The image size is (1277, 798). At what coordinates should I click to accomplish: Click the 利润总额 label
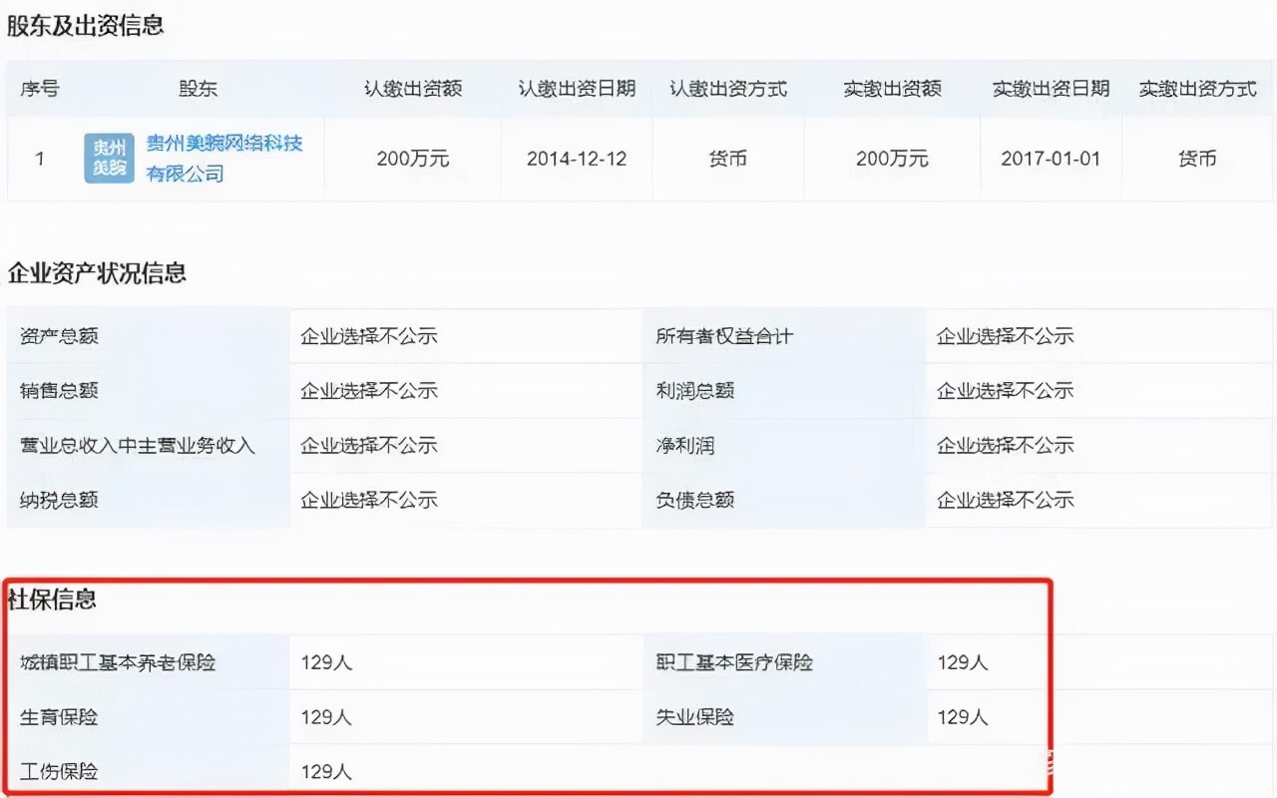[694, 391]
